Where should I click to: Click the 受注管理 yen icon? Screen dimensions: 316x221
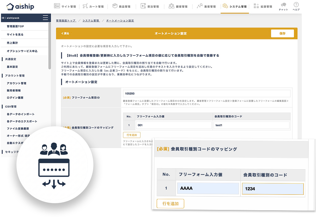tap(143, 6)
